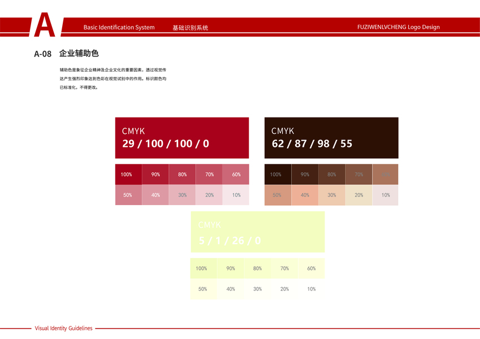Pick the brown 40% tint swatch

click(x=305, y=195)
